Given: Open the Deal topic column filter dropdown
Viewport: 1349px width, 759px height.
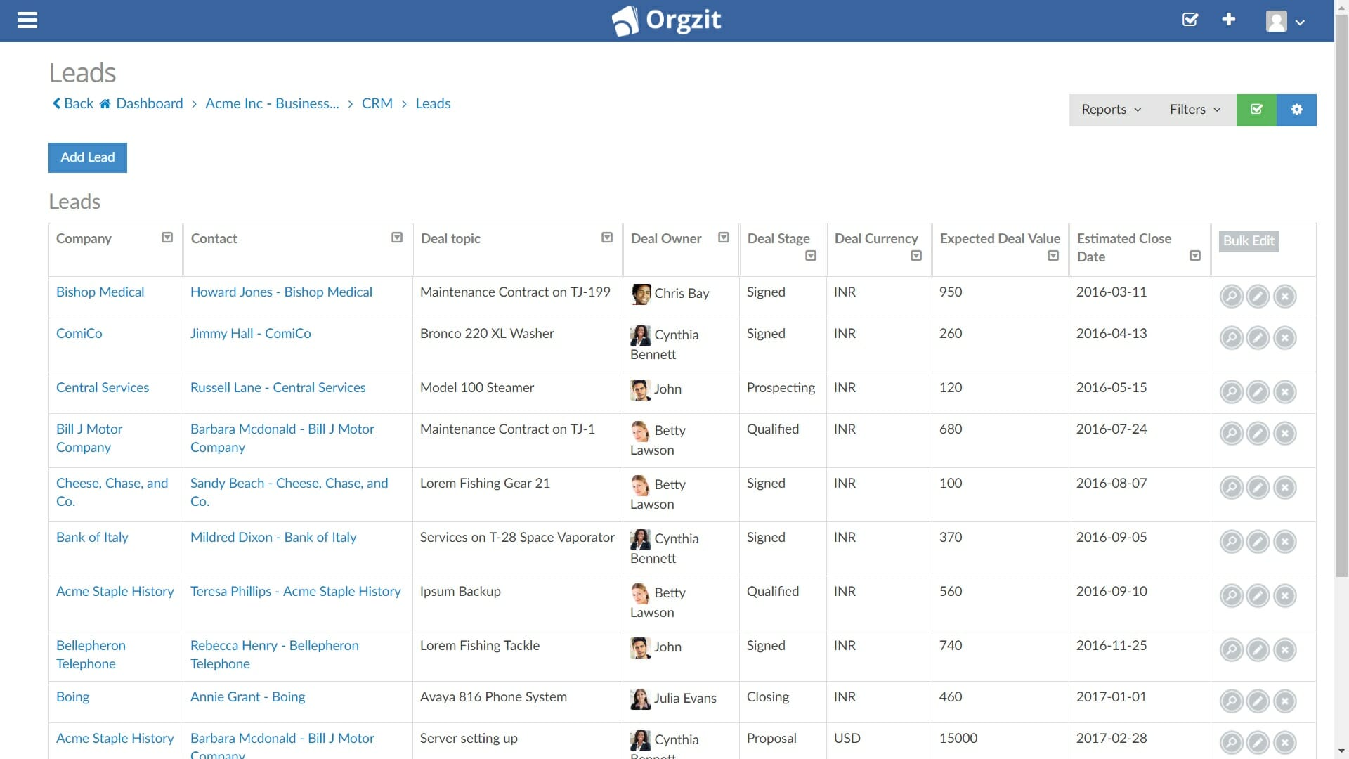Looking at the screenshot, I should click(x=607, y=238).
